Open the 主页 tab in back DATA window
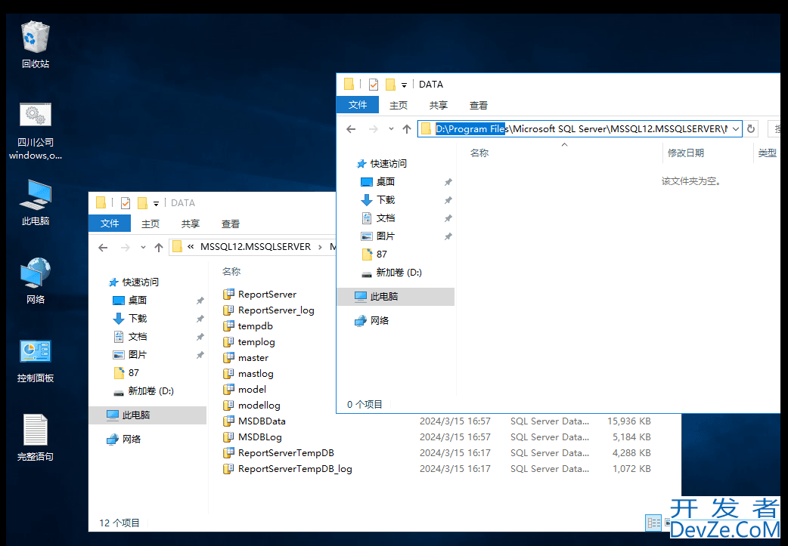 [x=150, y=224]
